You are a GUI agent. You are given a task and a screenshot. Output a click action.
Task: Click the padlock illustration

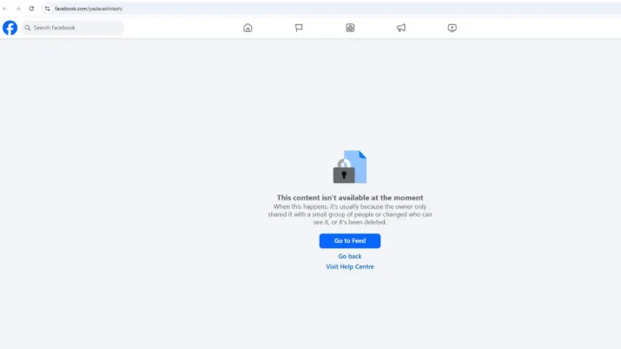[344, 172]
